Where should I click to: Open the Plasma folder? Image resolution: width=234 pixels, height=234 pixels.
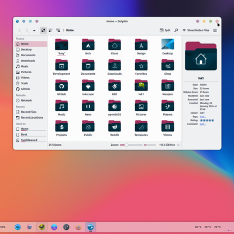tap(167, 108)
